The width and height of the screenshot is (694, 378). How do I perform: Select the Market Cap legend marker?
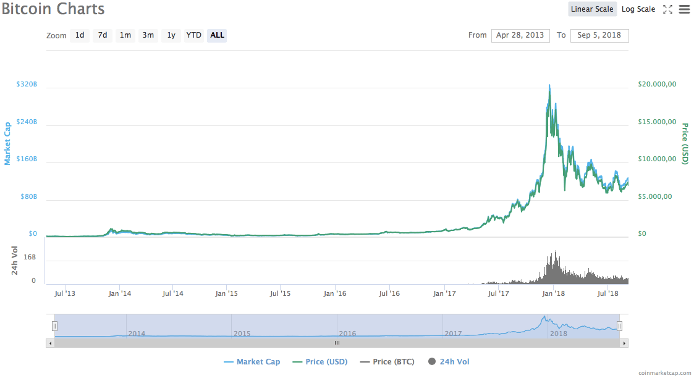click(230, 361)
